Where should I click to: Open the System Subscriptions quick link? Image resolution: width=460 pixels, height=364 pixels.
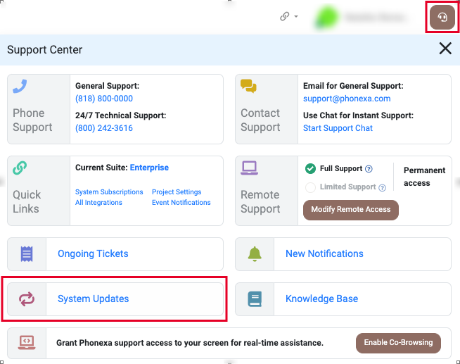pyautogui.click(x=109, y=192)
